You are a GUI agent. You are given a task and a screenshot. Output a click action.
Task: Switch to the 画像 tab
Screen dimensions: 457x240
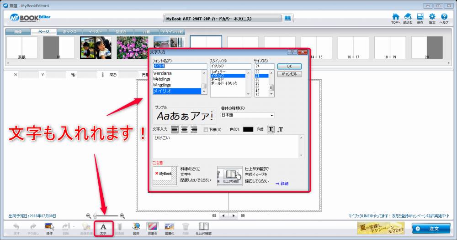coord(18,32)
